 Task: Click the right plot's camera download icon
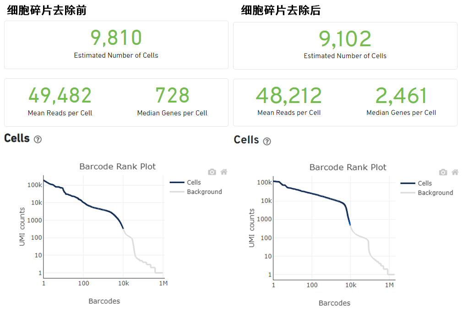point(443,173)
